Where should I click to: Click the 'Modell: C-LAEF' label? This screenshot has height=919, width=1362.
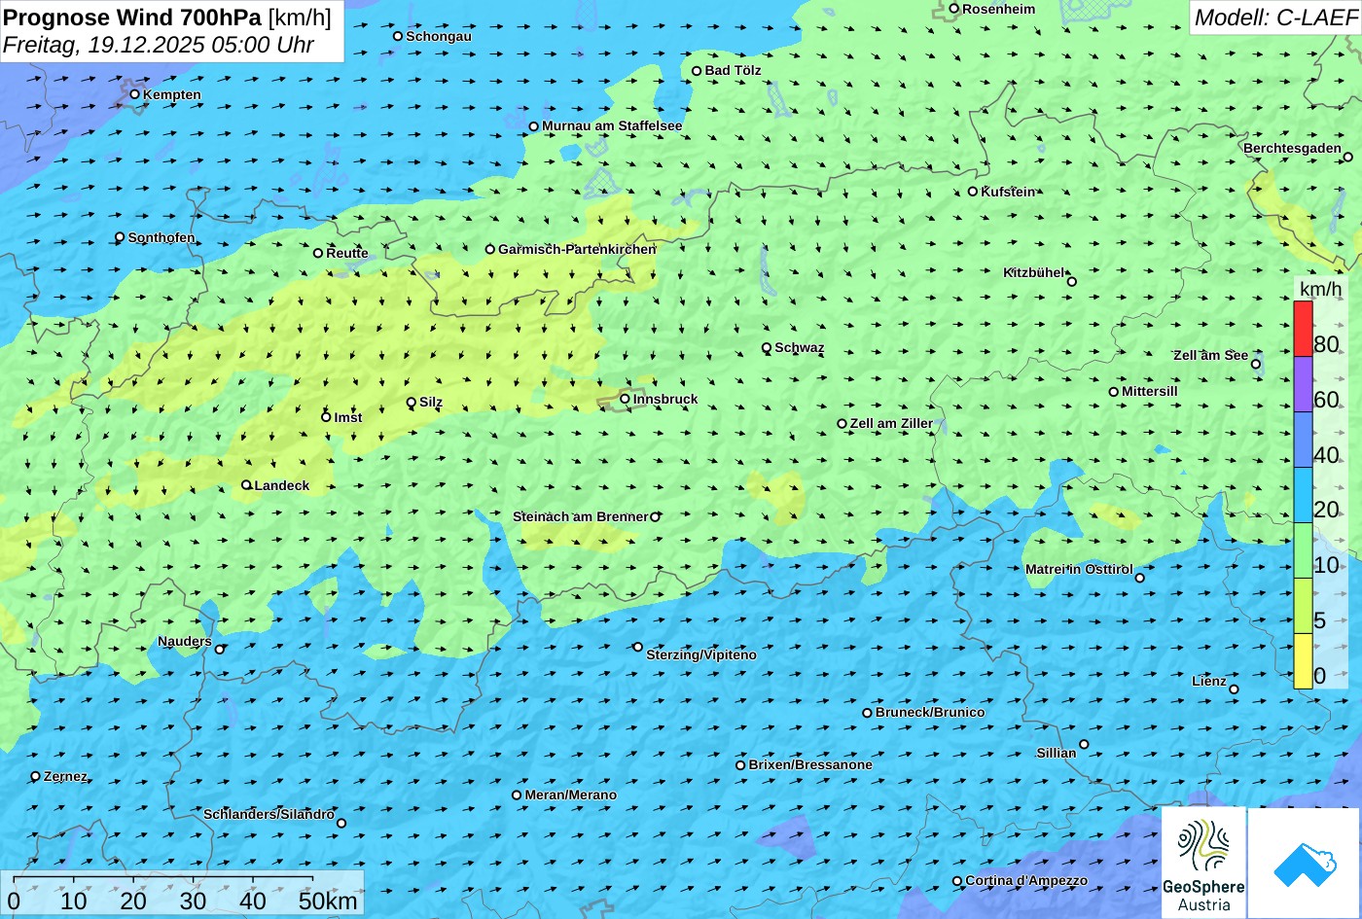(1274, 17)
